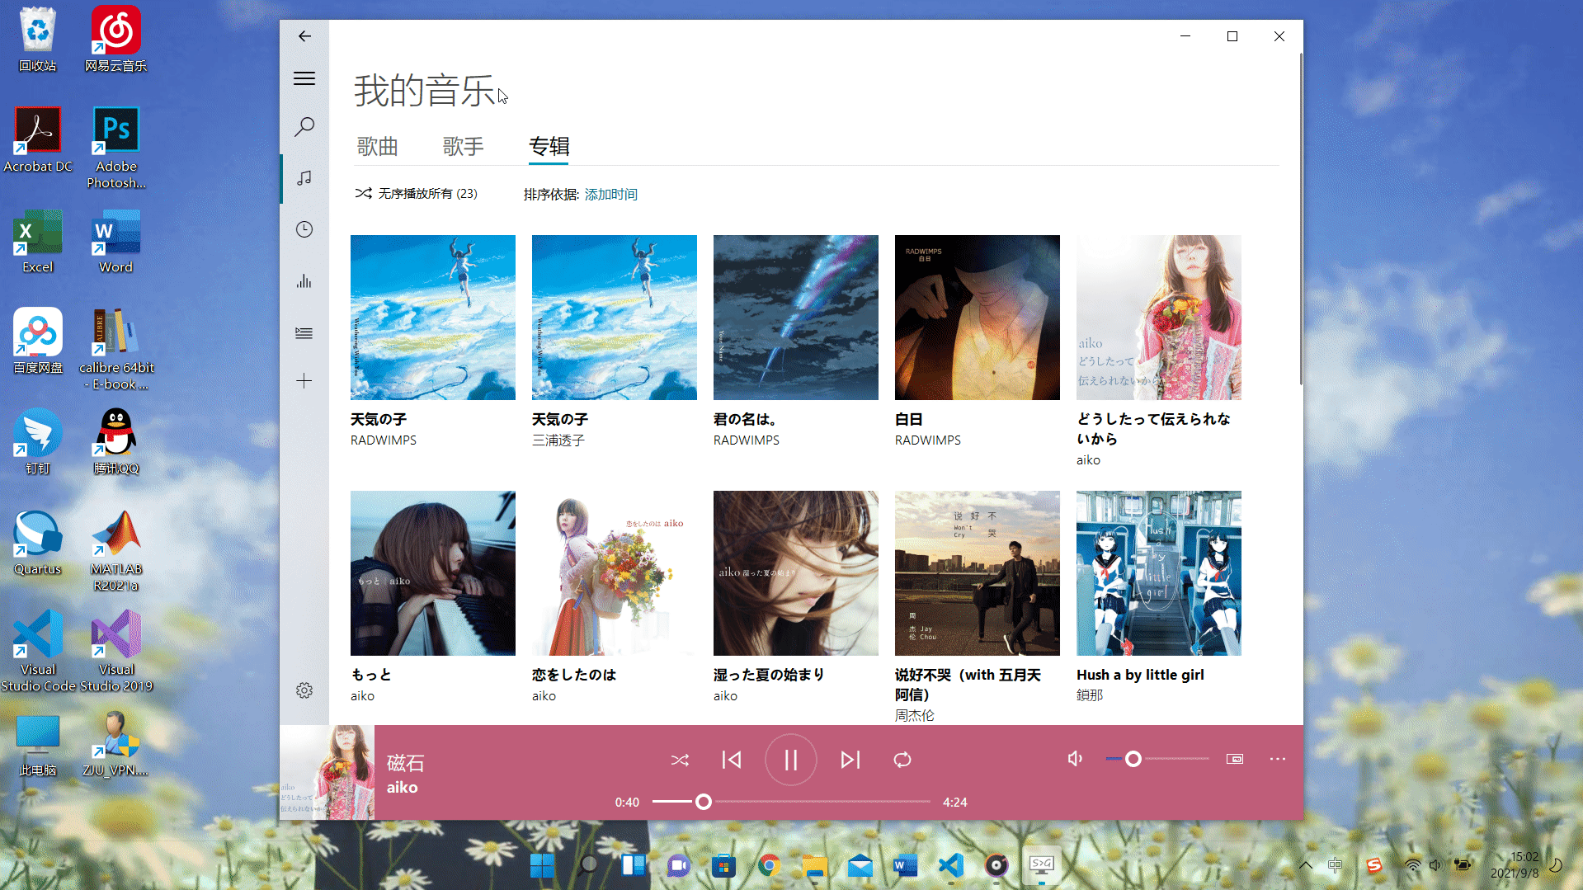Shuffle play all 23 albums
This screenshot has height=890, width=1583.
(417, 194)
